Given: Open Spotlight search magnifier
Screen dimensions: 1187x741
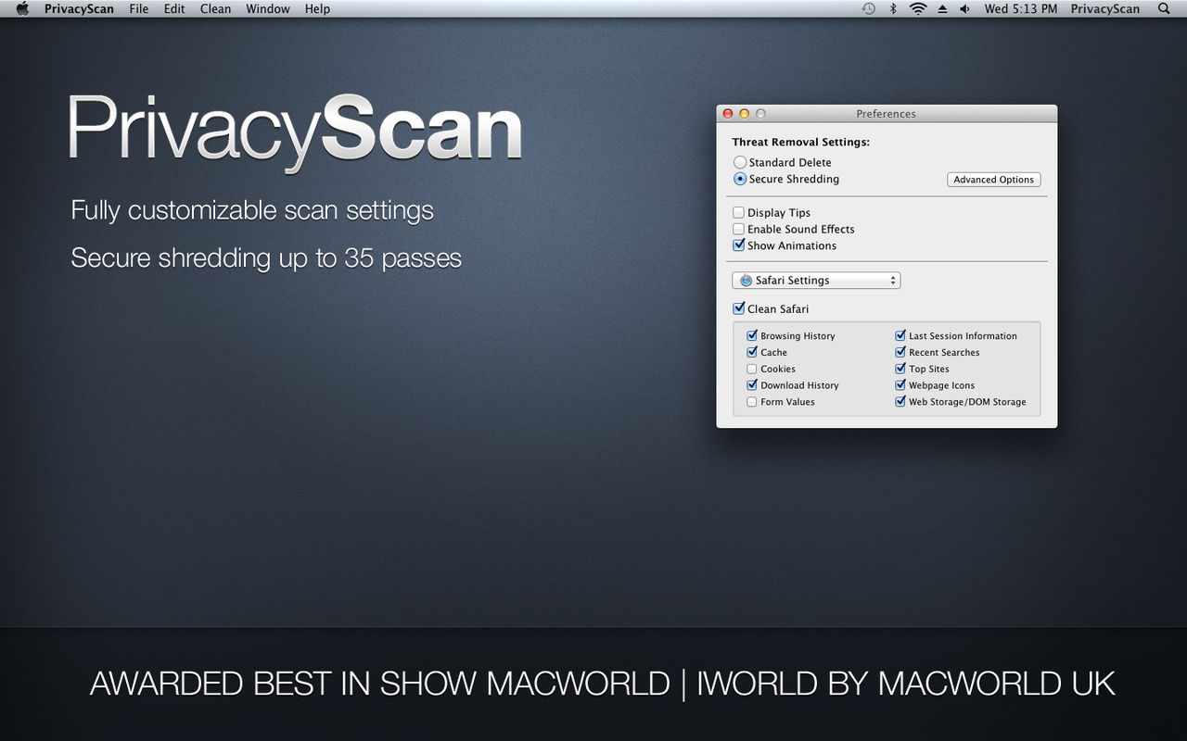Looking at the screenshot, I should [1165, 8].
